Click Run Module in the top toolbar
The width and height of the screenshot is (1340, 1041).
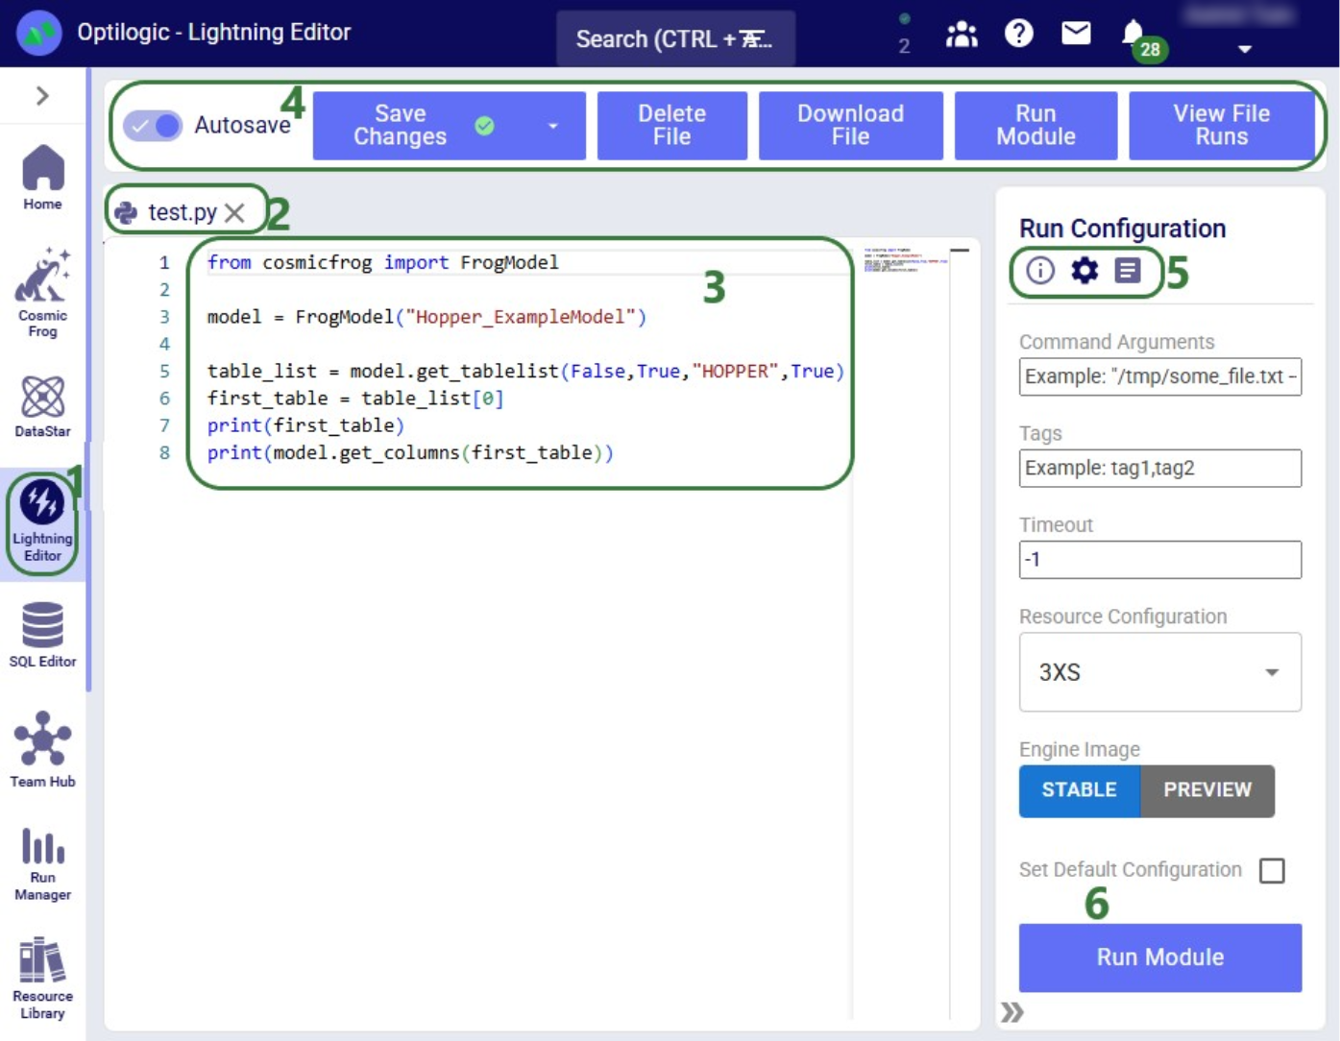point(1035,126)
